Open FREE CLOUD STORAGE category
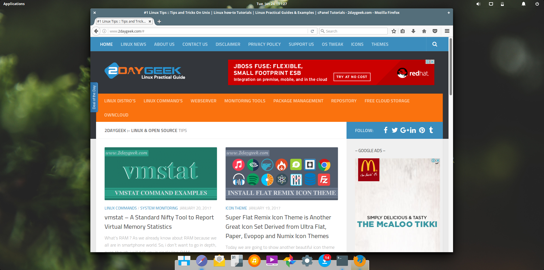544x270 pixels. (x=387, y=101)
